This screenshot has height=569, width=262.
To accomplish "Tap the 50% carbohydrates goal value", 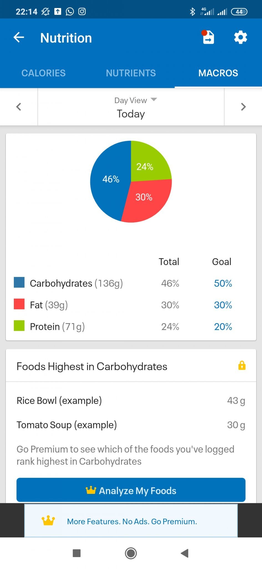I will pyautogui.click(x=223, y=283).
